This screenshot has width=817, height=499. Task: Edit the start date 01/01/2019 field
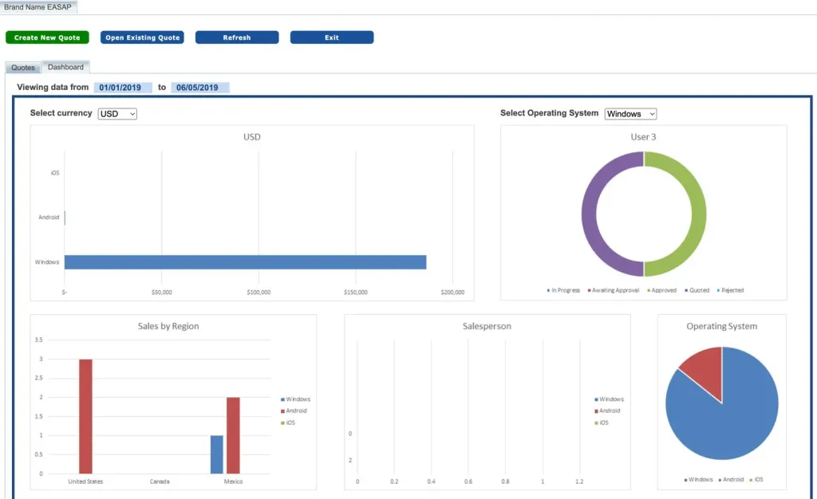(x=123, y=88)
